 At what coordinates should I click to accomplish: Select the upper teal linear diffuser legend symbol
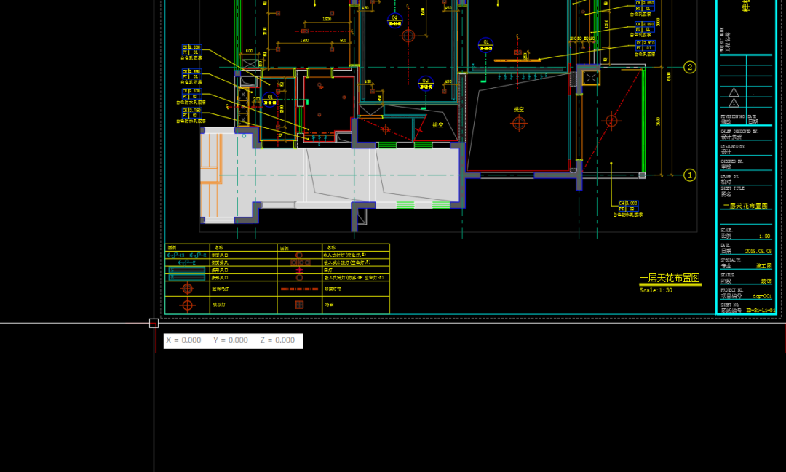[186, 270]
